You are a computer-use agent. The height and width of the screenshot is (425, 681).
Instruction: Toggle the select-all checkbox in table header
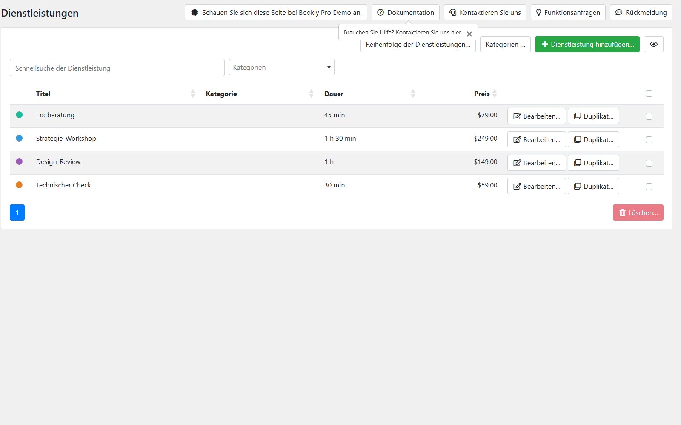[x=649, y=93]
